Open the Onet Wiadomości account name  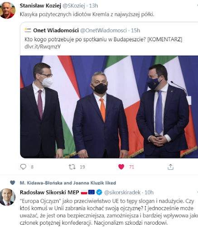[x=56, y=30]
